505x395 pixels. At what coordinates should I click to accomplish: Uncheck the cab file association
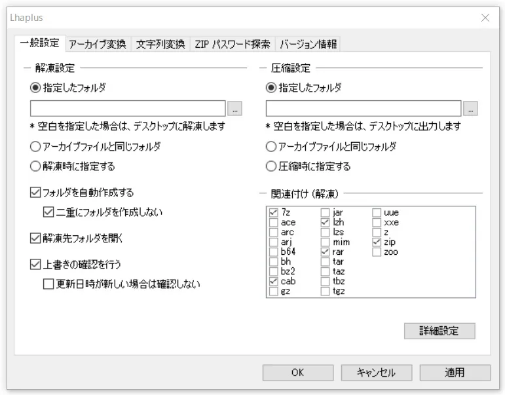pos(273,281)
